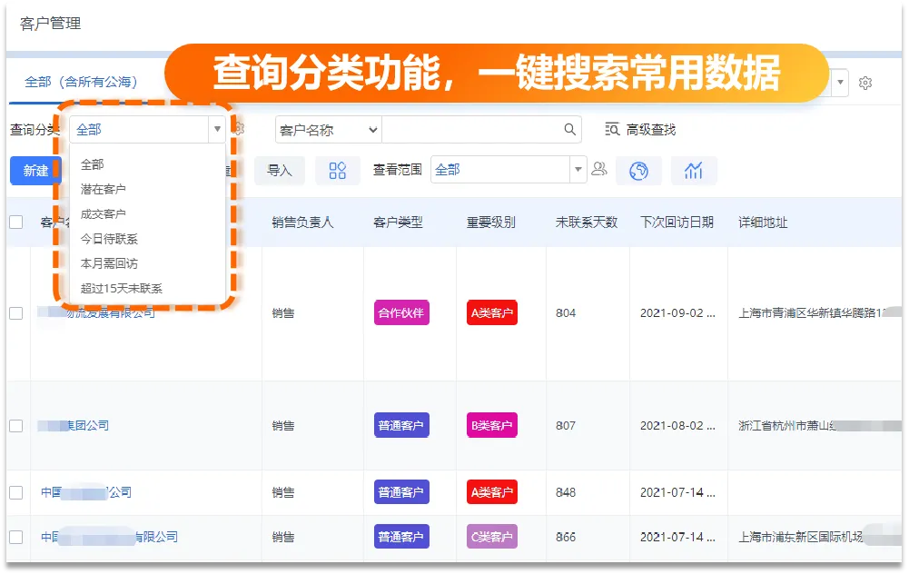The height and width of the screenshot is (574, 909).
Task: Click the users icon beside view range
Action: pyautogui.click(x=599, y=169)
